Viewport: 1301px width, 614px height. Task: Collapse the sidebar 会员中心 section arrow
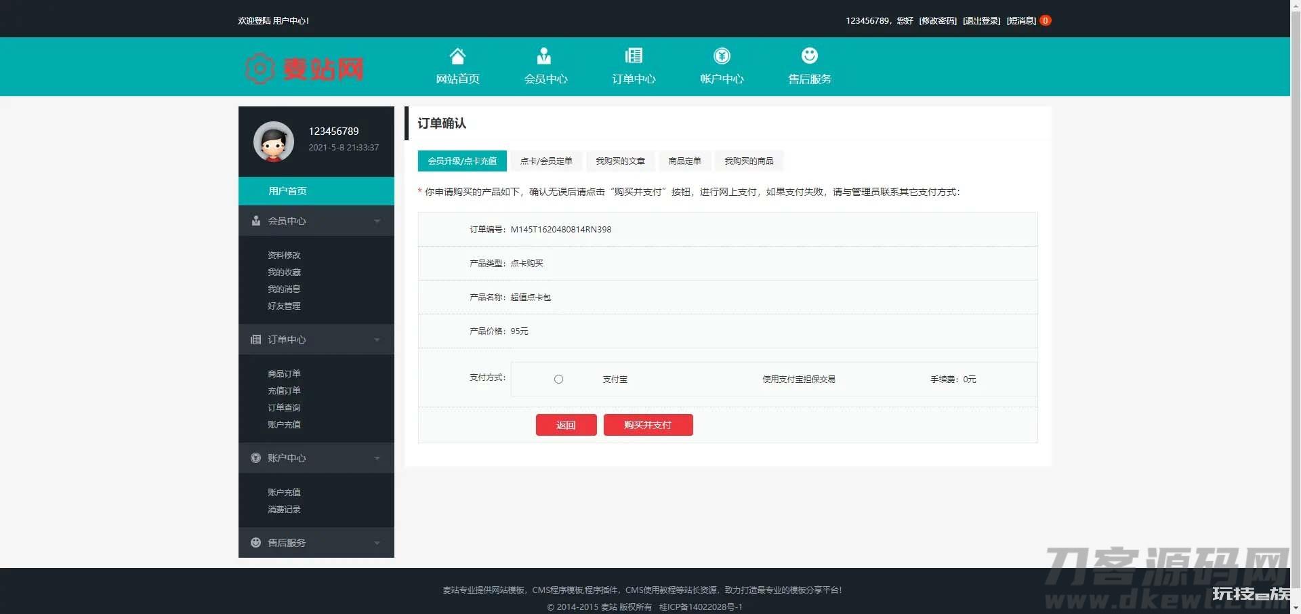click(377, 221)
